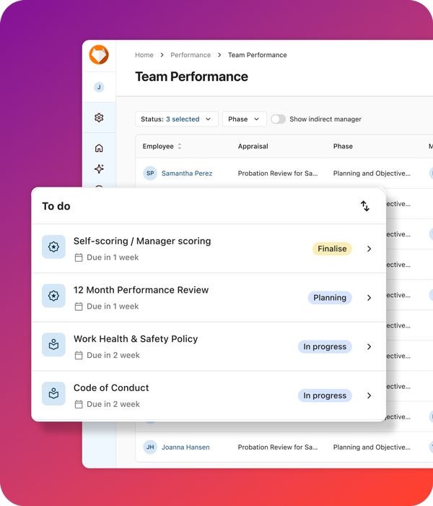Open Samantha Perez employee link
Screen dimensions: 433x506
click(187, 173)
